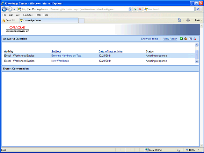Expand the Print options dropdown arrow
204x153 pixels.
[192, 20]
